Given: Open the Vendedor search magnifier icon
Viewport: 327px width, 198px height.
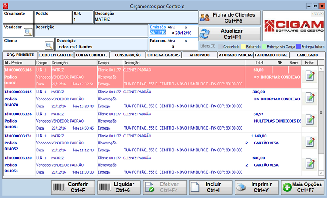Looking at the screenshot, I should [28, 32].
